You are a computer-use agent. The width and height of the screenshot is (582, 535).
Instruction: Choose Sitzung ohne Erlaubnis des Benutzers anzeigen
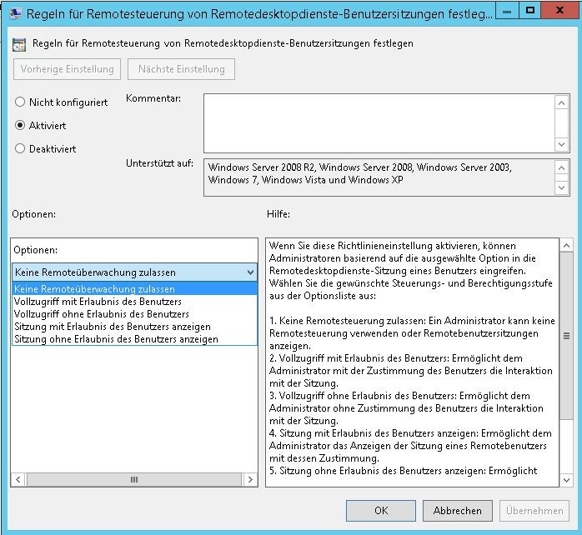coord(116,339)
